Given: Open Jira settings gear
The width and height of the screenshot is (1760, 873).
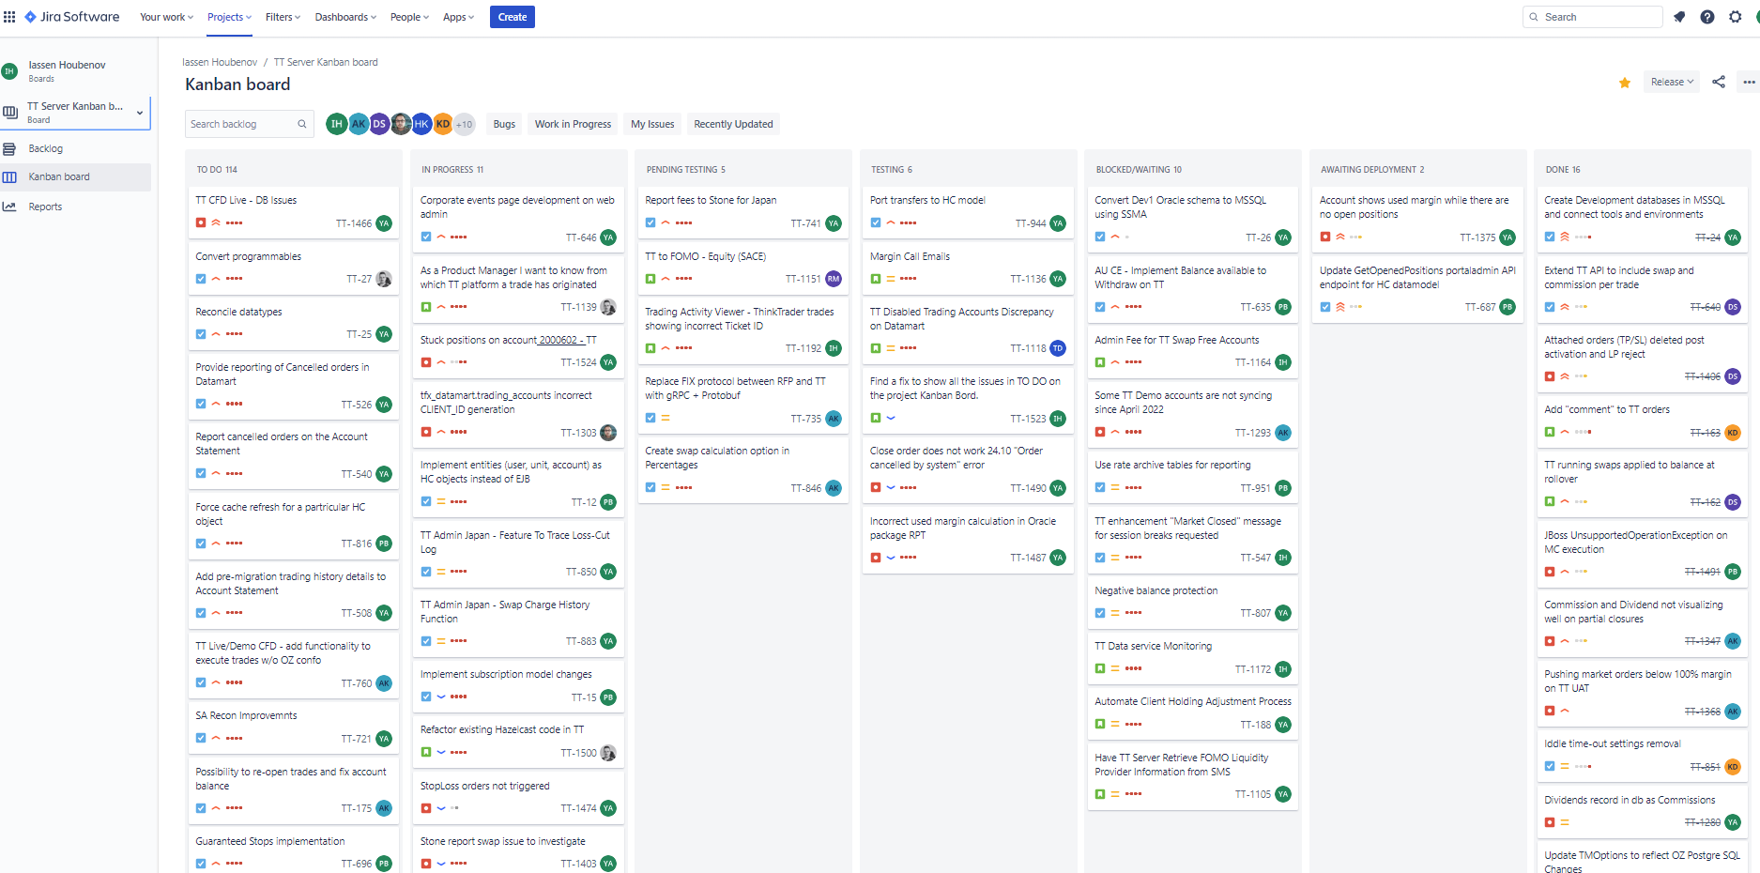Looking at the screenshot, I should (1736, 17).
